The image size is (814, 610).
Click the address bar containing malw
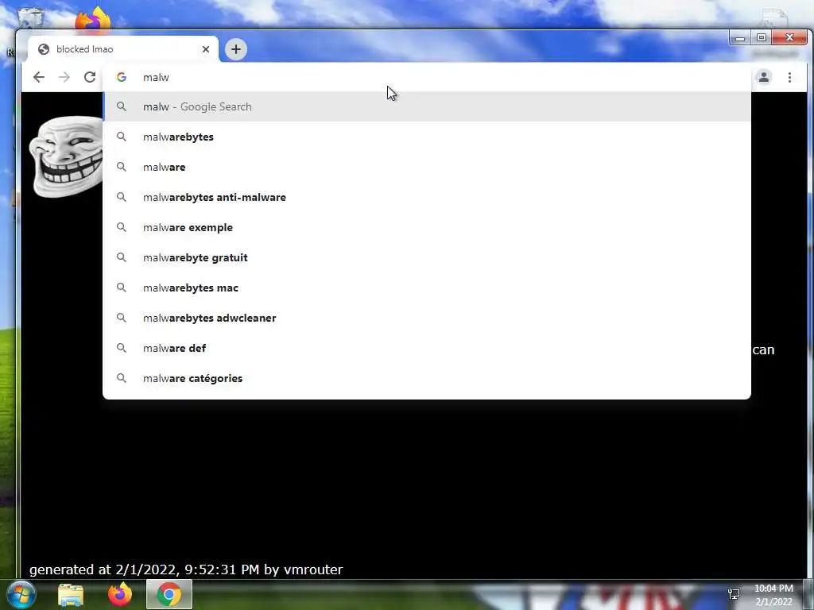427,77
